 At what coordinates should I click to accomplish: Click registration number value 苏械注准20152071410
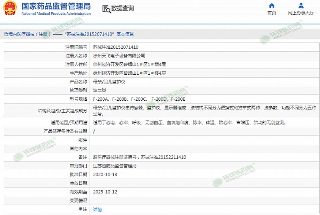(116, 47)
